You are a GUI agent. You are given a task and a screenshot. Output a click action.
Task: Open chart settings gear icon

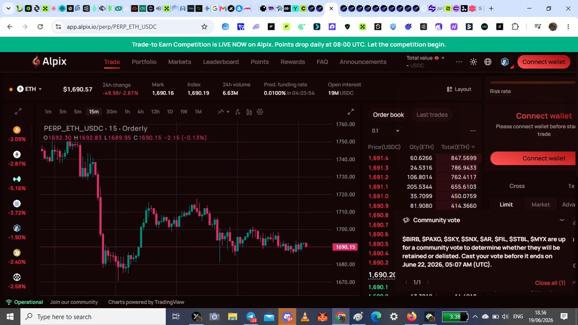pyautogui.click(x=260, y=112)
